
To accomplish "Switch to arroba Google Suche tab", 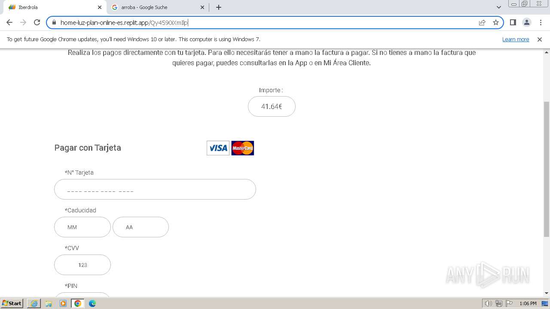I will click(x=158, y=7).
